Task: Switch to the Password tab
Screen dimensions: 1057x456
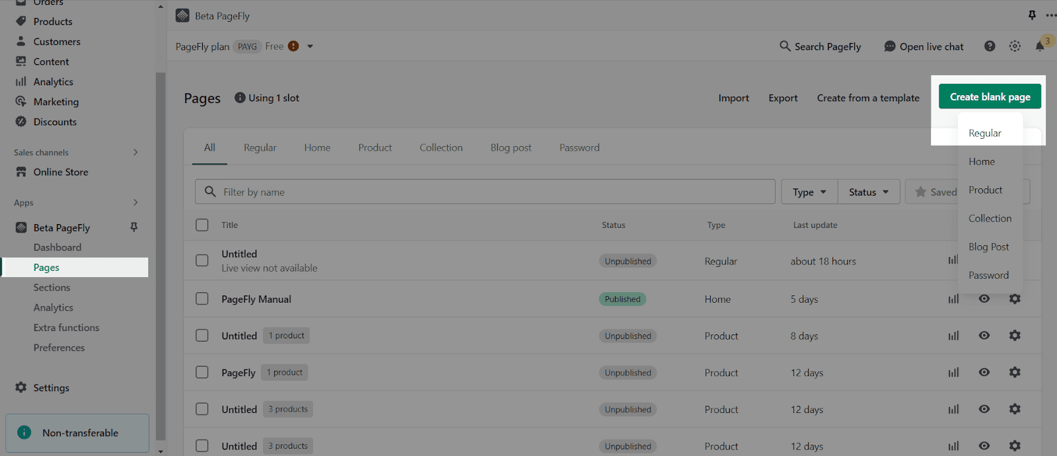Action: coord(579,147)
